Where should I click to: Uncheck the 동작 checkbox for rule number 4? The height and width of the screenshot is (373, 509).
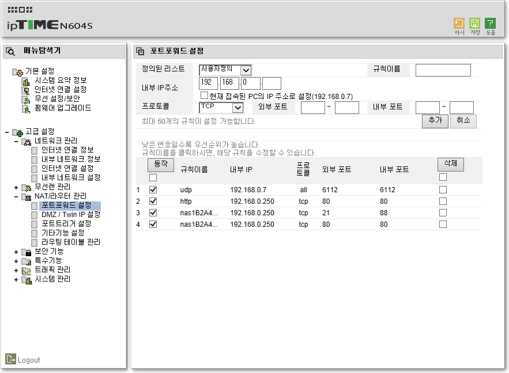point(153,224)
